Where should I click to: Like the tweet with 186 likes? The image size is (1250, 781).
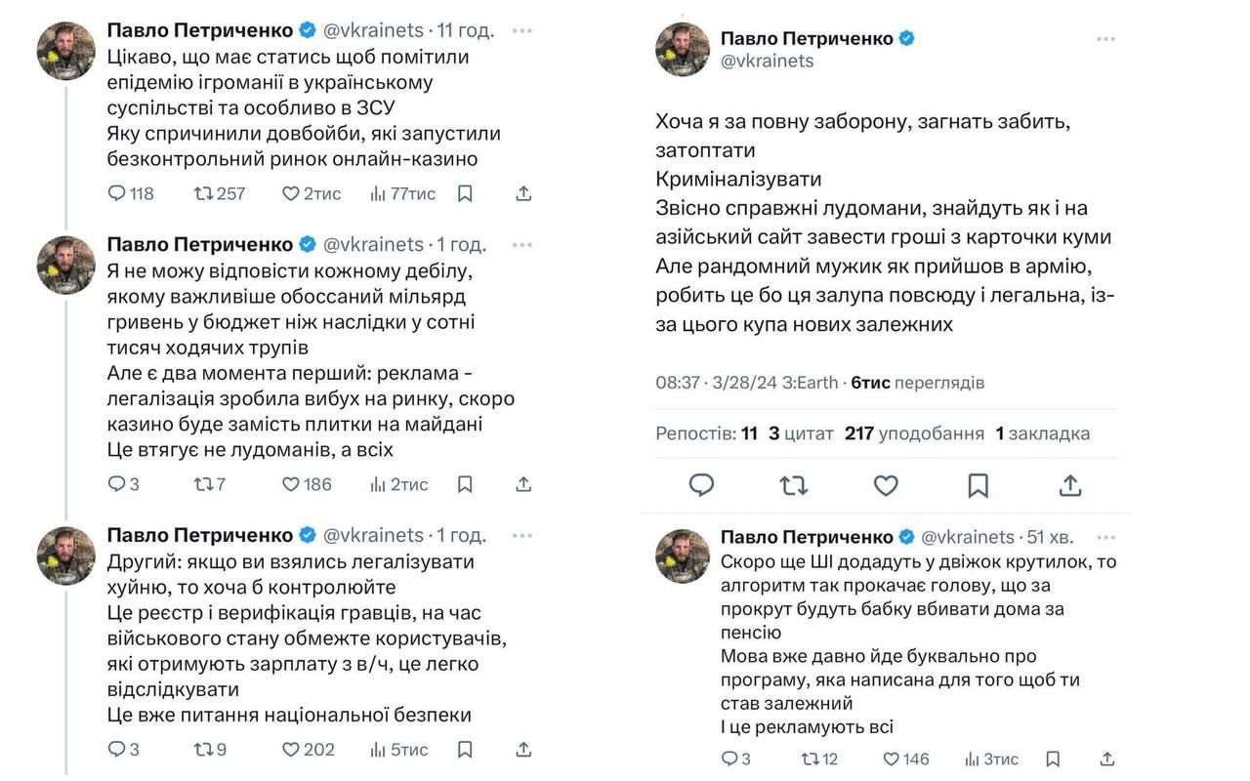tap(291, 484)
